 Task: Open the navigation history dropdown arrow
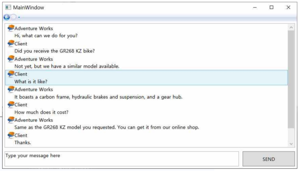[19, 18]
